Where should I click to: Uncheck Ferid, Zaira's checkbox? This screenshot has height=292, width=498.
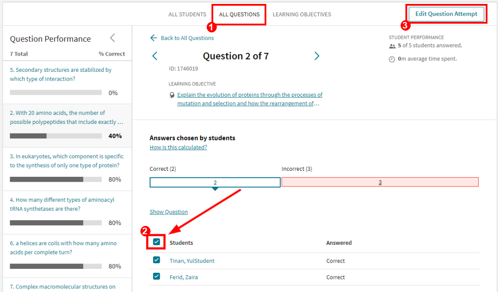coord(156,276)
